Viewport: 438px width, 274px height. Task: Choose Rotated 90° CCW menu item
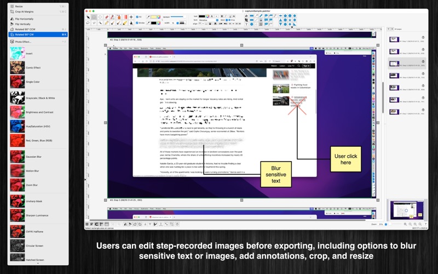click(38, 29)
